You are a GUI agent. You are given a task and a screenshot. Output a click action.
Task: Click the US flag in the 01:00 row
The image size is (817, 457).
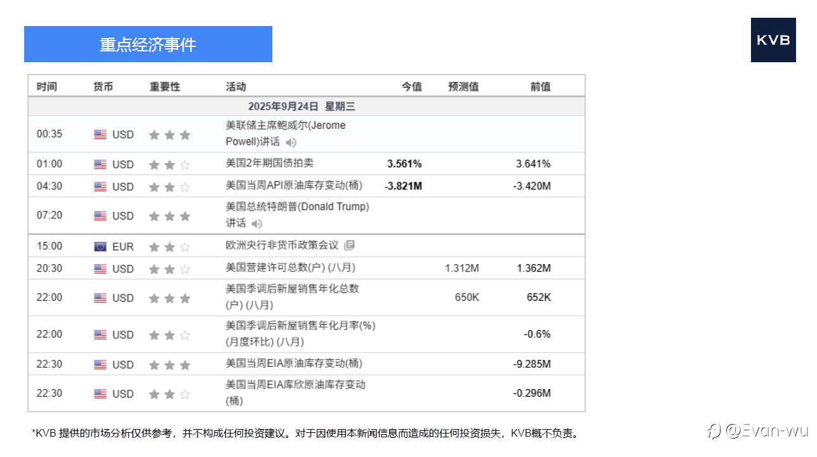[100, 164]
